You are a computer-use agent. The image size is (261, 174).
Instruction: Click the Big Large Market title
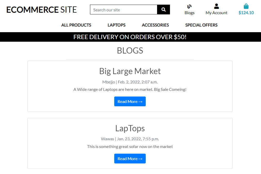(130, 71)
